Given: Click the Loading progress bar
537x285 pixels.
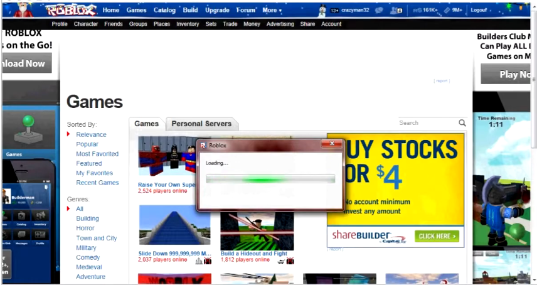Looking at the screenshot, I should 270,179.
